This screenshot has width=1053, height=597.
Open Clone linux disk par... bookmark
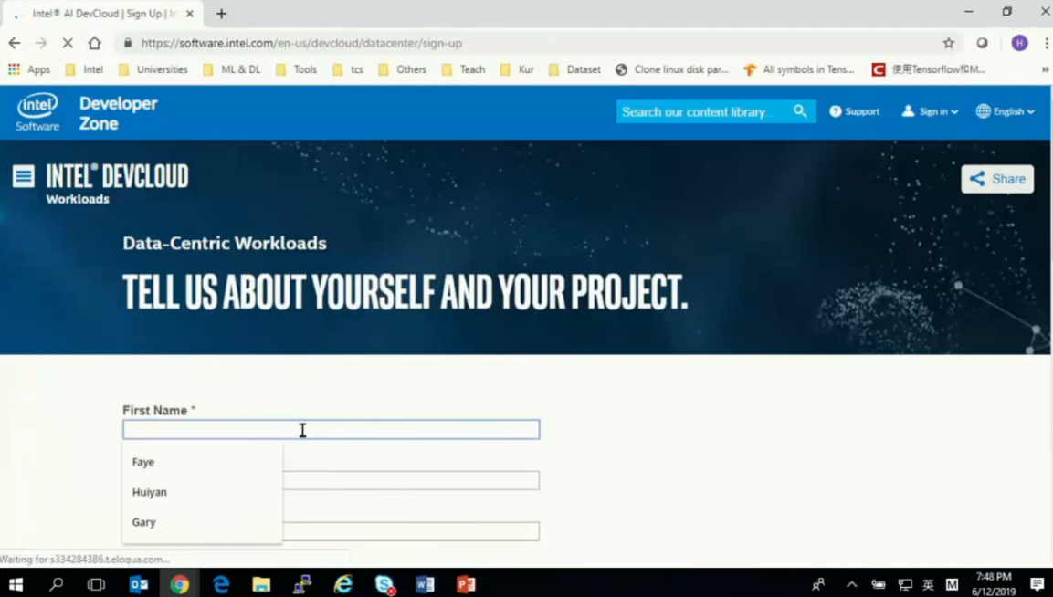(672, 69)
